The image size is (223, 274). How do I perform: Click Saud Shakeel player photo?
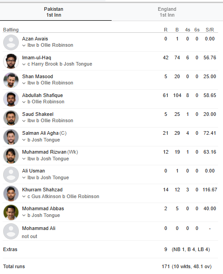[11, 118]
